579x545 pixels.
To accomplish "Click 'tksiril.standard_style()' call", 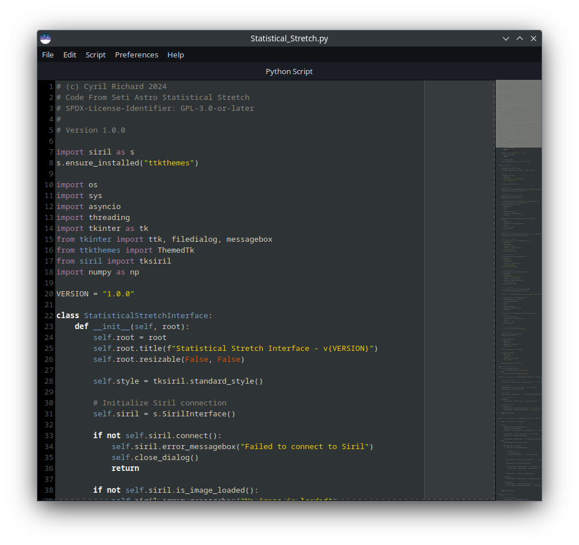I will click(x=208, y=381).
